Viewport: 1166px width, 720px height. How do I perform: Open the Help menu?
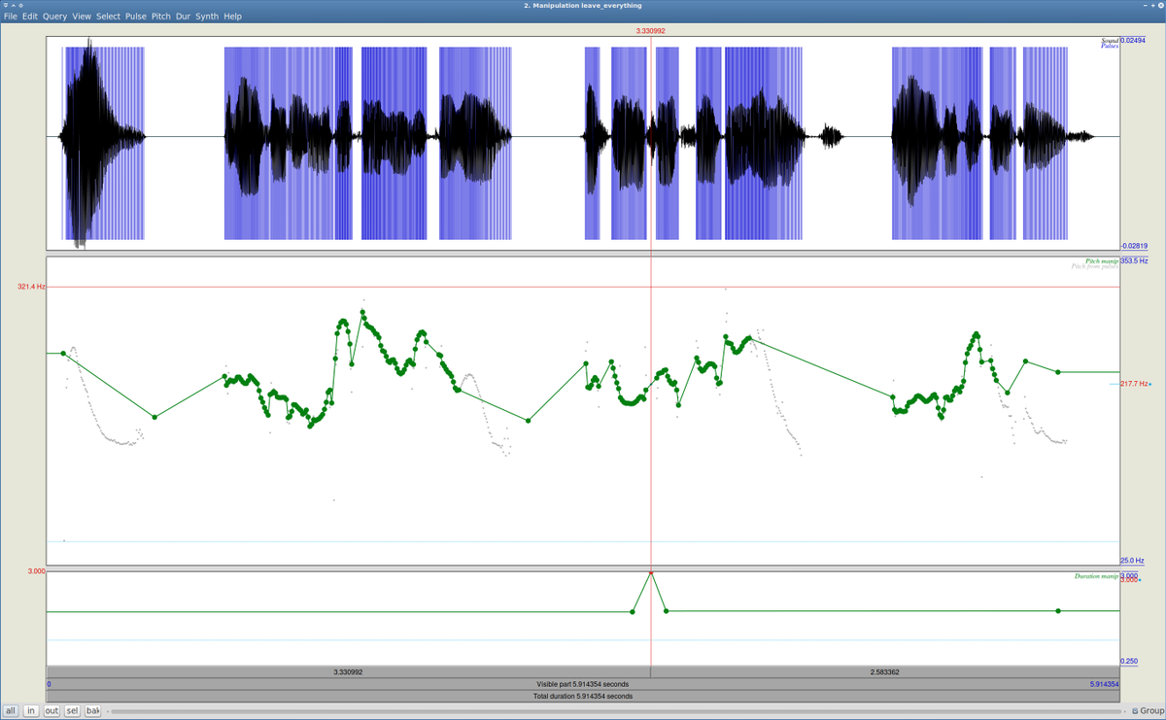[232, 17]
